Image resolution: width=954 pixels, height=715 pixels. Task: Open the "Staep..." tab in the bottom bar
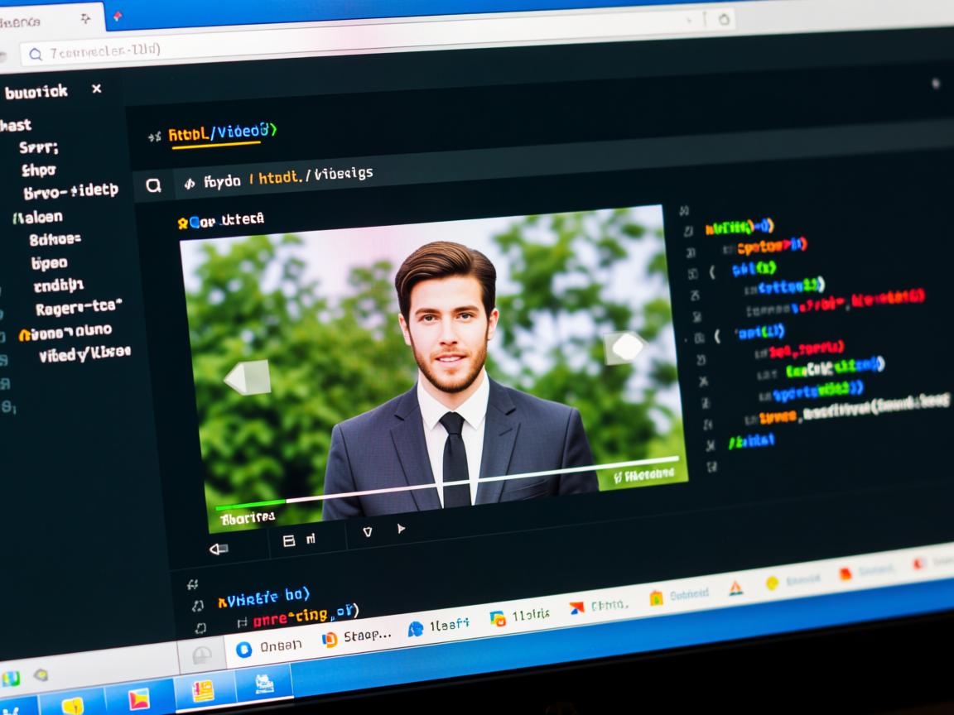pos(357,636)
